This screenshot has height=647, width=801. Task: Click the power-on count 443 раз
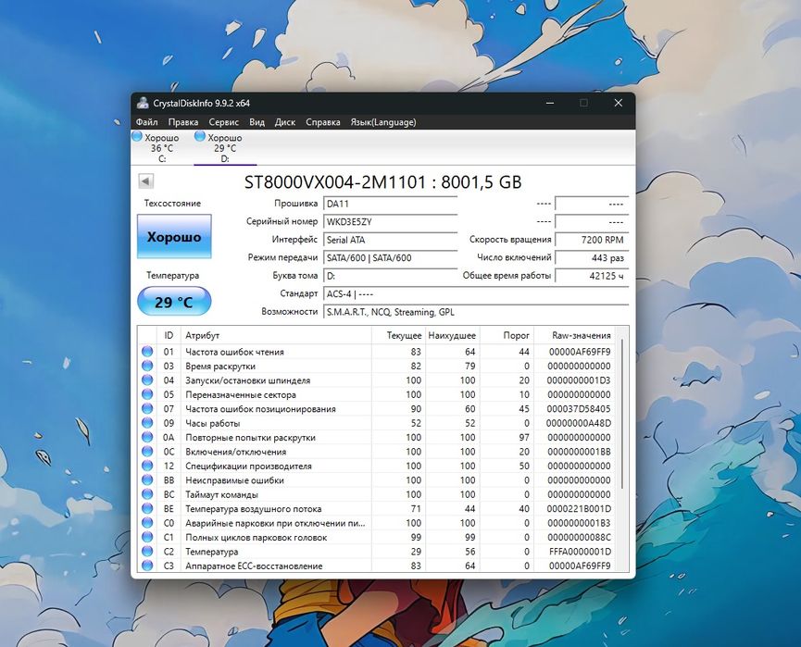[592, 258]
